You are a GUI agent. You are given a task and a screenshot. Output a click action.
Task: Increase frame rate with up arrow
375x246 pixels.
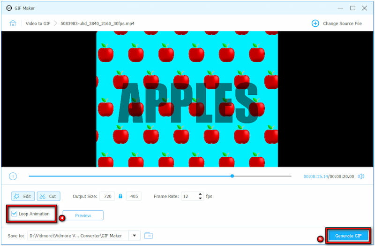201,194
